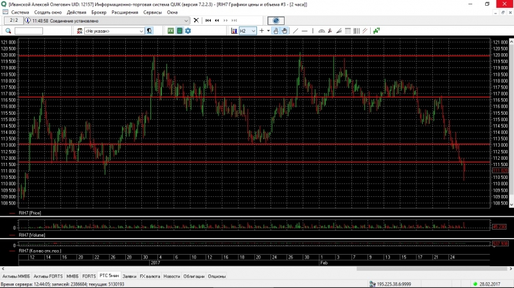Switch to the Заявки tab
The width and height of the screenshot is (514, 288).
click(x=129, y=276)
